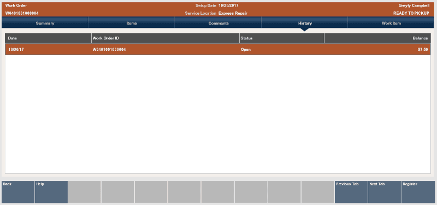Viewport: 437px width, 205px height.
Task: Click the Previous Tab button
Action: [351, 192]
